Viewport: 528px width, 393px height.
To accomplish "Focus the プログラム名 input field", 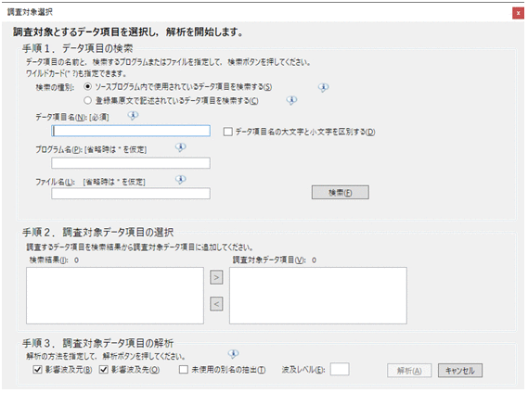I will click(131, 163).
